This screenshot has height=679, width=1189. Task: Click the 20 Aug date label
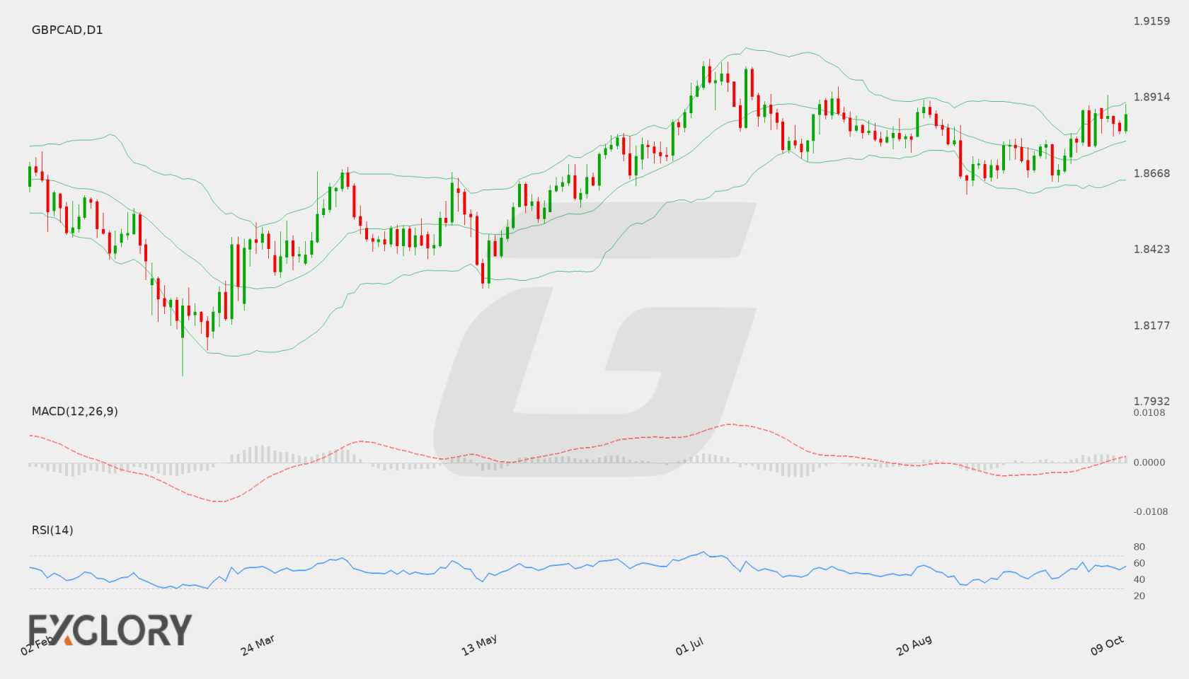pyautogui.click(x=914, y=645)
